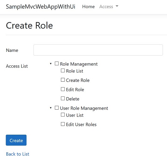Follow the Back to List link

click(18, 154)
